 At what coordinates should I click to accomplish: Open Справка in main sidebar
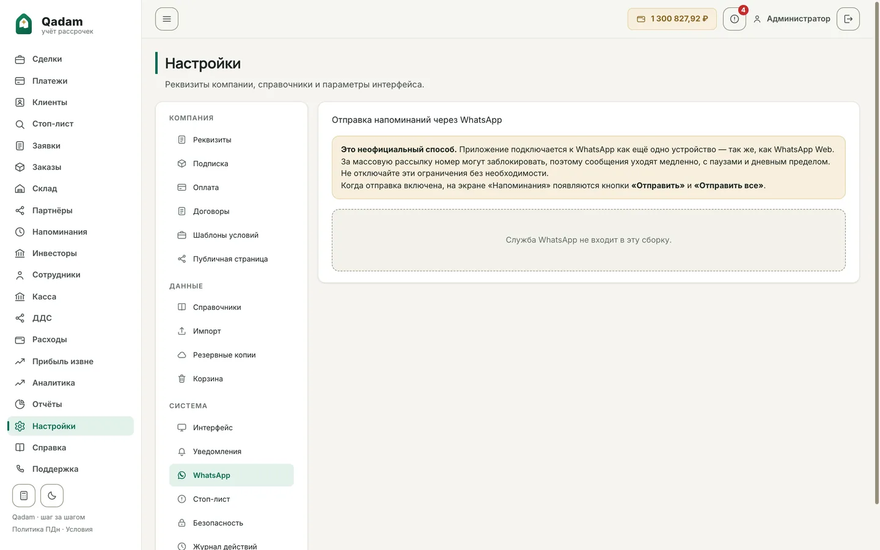click(70, 447)
